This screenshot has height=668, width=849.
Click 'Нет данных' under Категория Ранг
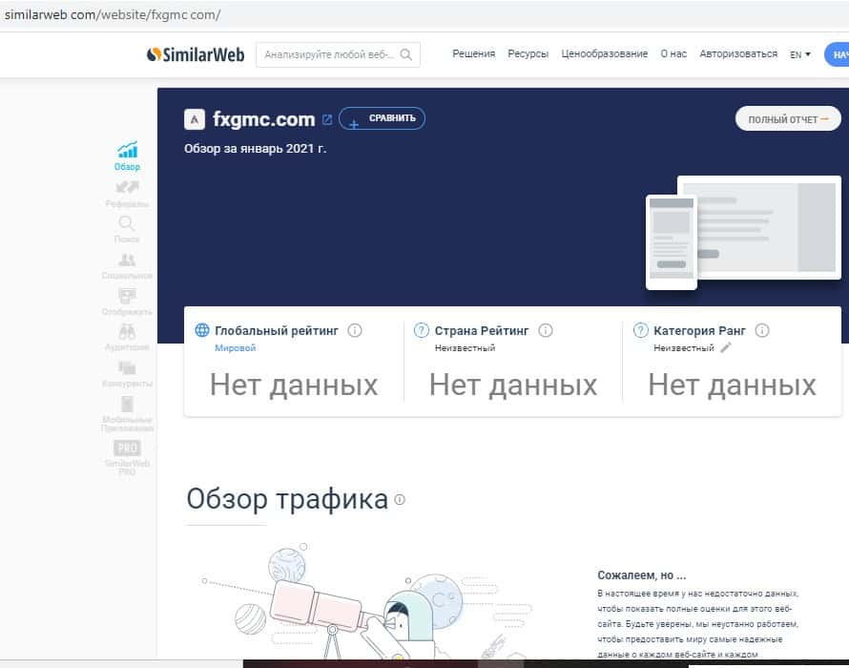[x=732, y=386]
